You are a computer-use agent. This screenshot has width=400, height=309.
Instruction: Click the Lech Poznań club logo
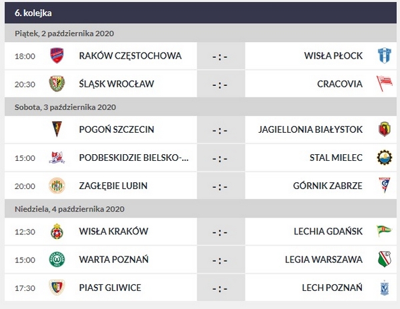[383, 288]
